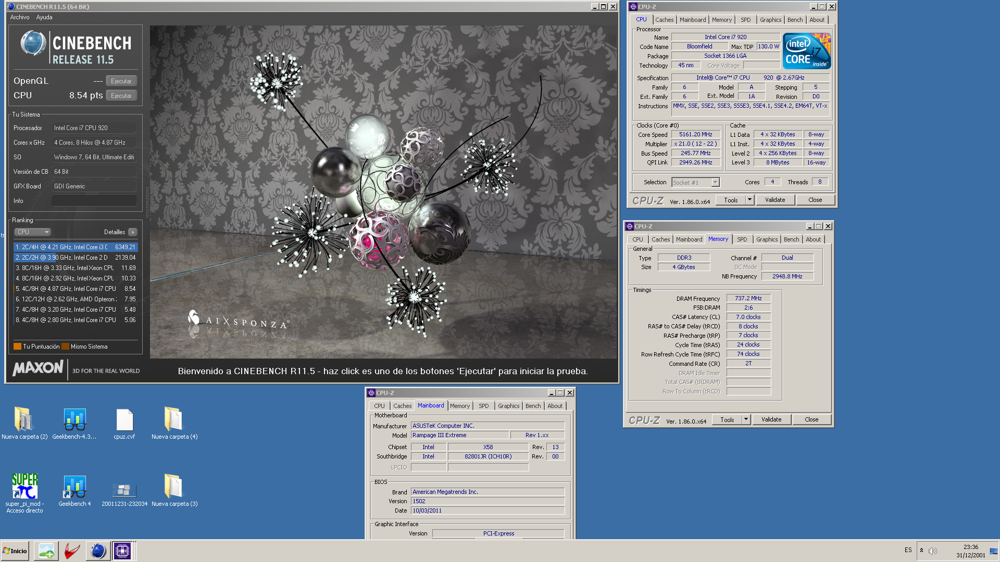Open Nueva carpeta (2) desktop folder

click(x=24, y=423)
